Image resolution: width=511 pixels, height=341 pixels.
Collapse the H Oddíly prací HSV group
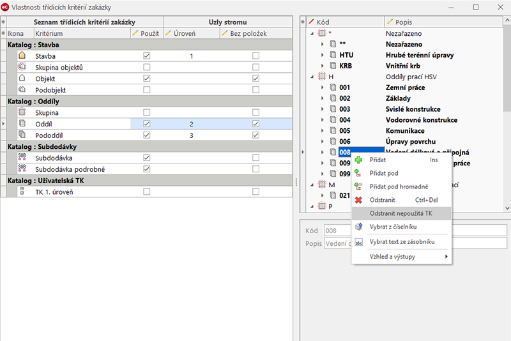pos(312,77)
